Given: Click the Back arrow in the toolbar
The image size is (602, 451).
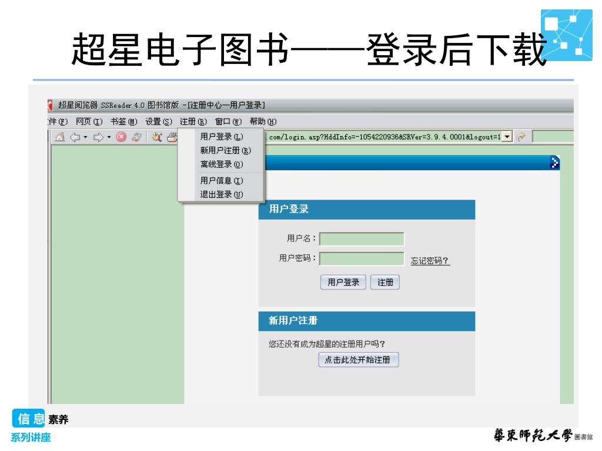Looking at the screenshot, I should (x=75, y=137).
